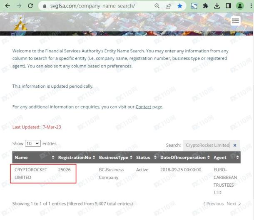View site security lock info
Screen dimensions: 254x220
pyautogui.click(x=45, y=6)
